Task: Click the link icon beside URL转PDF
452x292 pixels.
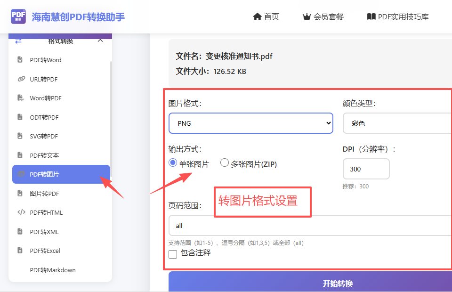Action: click(x=21, y=79)
